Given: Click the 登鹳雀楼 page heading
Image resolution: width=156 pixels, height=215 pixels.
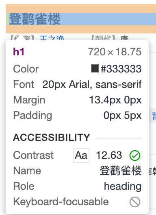Looking at the screenshot, I should [x=35, y=19].
